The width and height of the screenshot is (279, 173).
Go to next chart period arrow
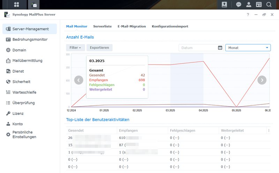click(262, 80)
